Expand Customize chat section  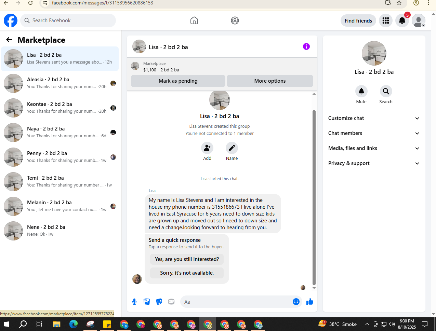coord(374,118)
